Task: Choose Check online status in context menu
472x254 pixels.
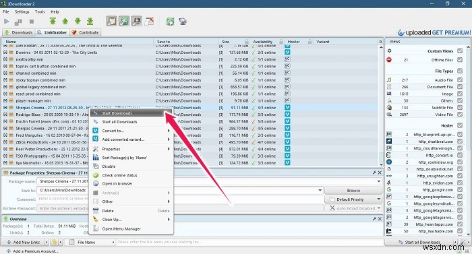Action: [131, 175]
